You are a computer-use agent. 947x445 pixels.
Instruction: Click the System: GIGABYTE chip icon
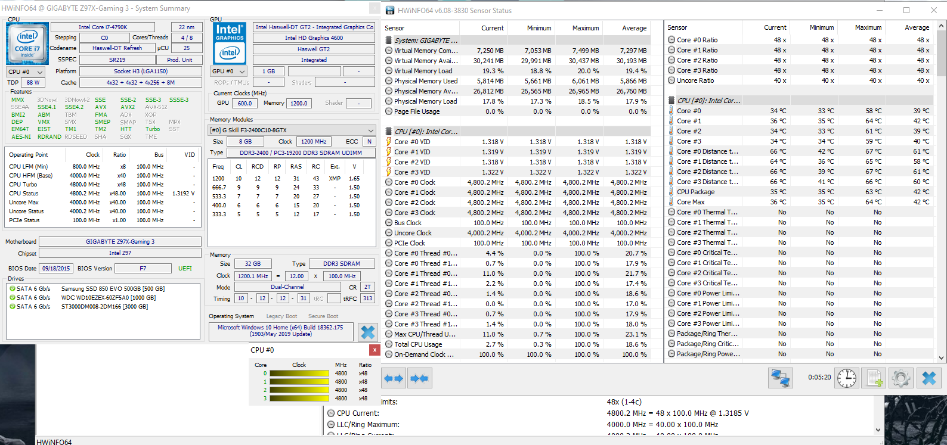389,41
